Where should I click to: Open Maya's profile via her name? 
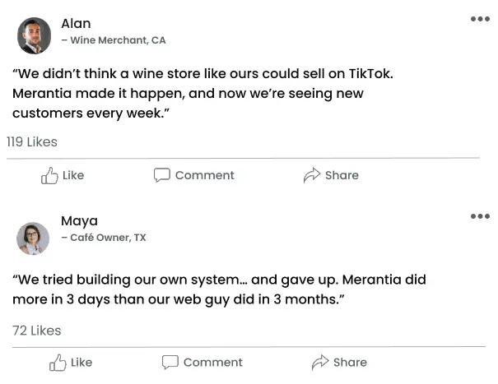point(79,221)
